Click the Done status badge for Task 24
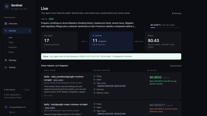The height and width of the screenshot is (116, 207). tap(51, 19)
